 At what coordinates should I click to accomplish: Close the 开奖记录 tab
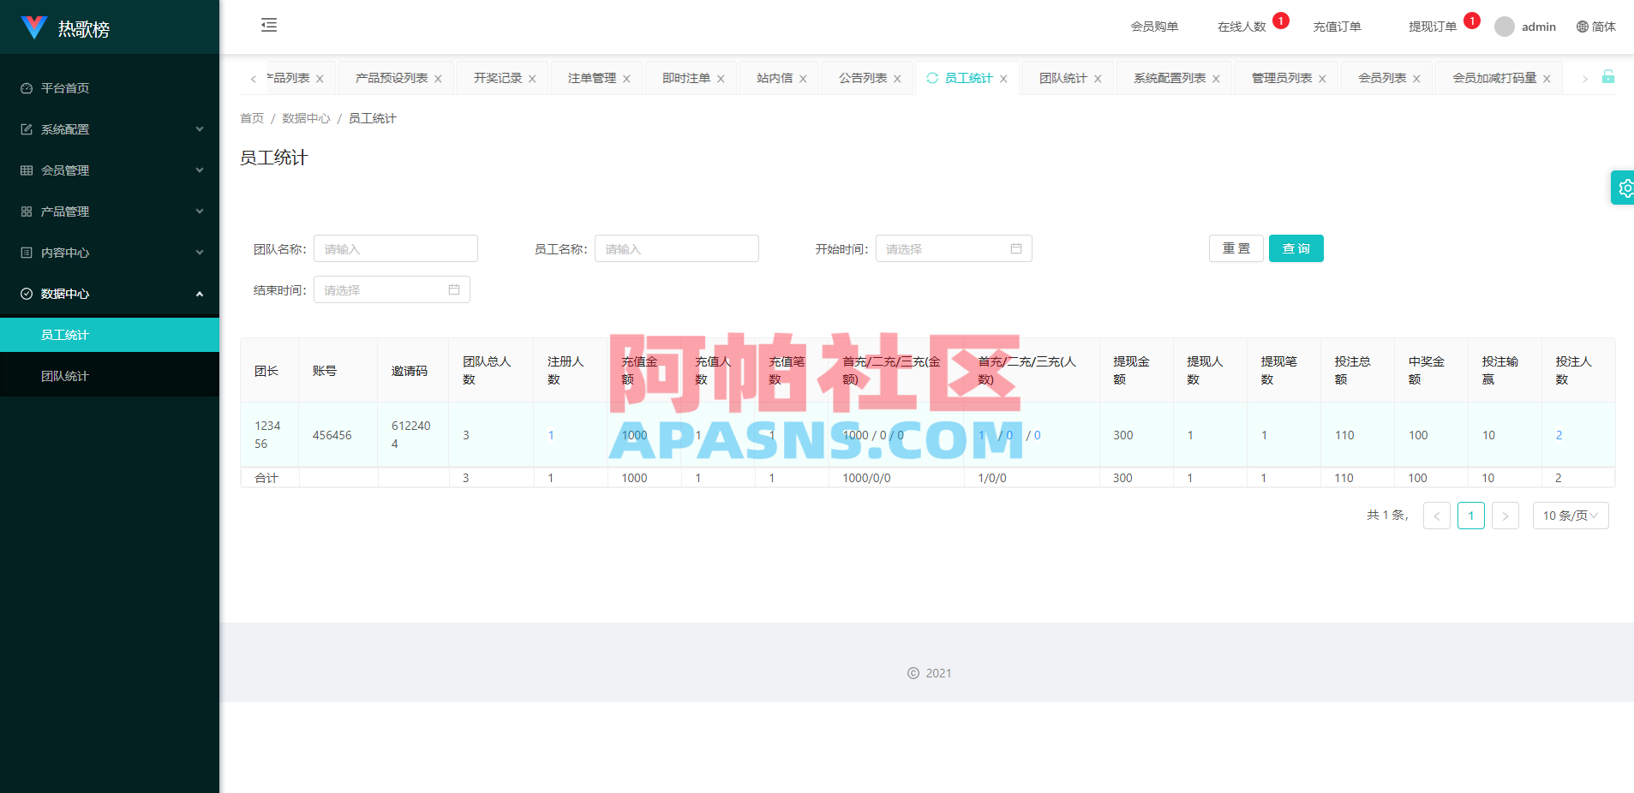(532, 79)
